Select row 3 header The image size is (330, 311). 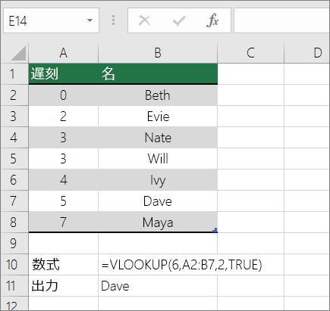(14, 117)
